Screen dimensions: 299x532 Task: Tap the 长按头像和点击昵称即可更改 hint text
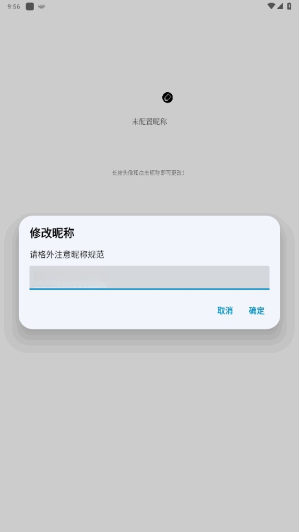[x=148, y=173]
